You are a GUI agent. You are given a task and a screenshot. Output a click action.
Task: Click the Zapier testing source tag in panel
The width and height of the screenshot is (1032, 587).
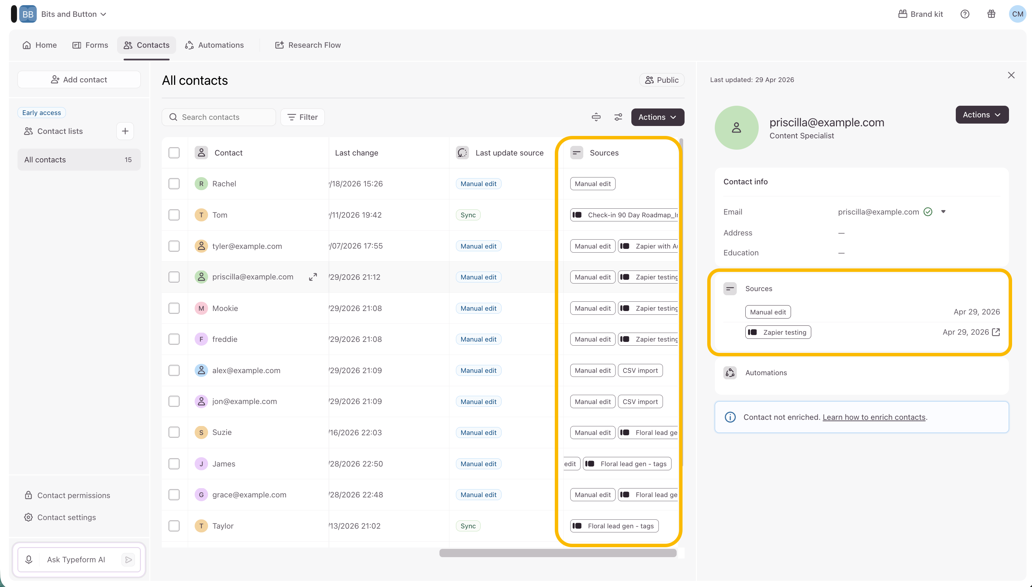[x=778, y=332]
